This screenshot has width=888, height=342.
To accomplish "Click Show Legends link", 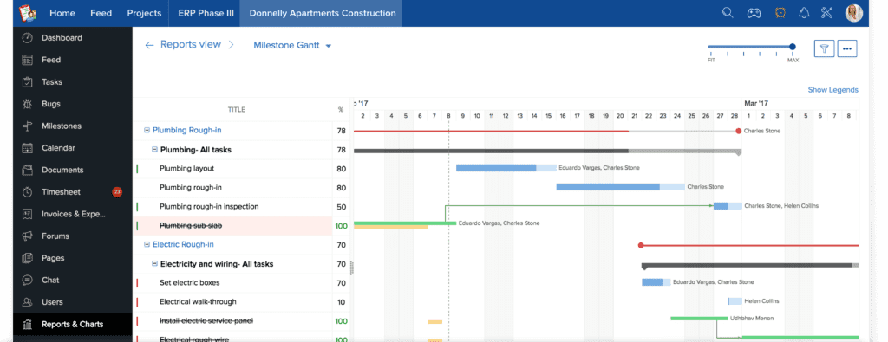I will point(832,90).
